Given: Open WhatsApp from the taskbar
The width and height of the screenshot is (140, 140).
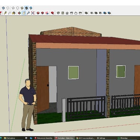Looking at the screenshot, I should click(122, 138).
